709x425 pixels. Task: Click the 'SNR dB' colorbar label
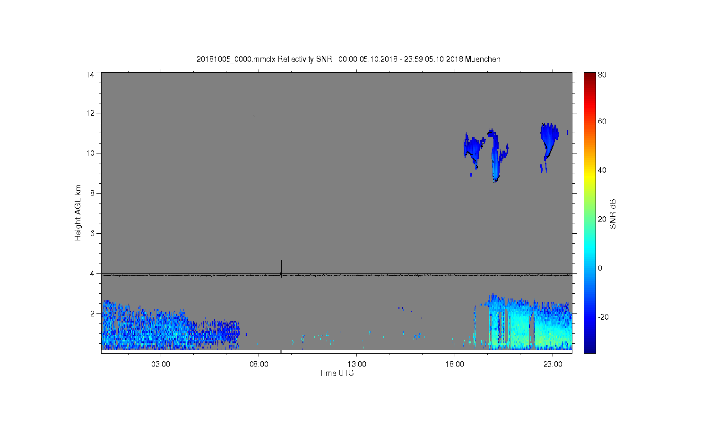coord(613,214)
